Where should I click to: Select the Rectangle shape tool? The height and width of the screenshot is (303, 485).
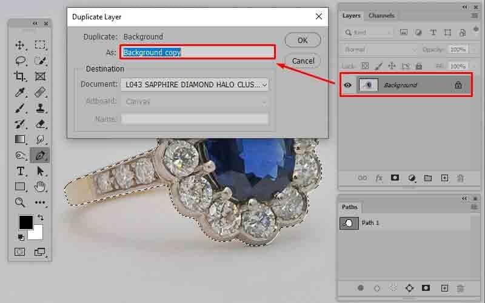20,187
